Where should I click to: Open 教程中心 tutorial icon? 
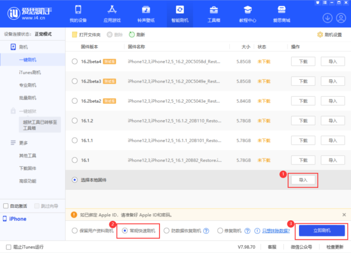coord(248,10)
